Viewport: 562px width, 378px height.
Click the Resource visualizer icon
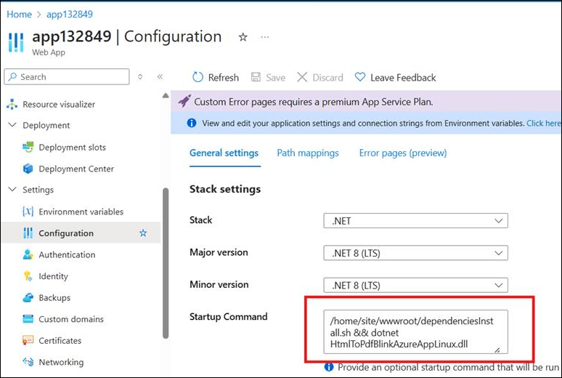(x=12, y=104)
